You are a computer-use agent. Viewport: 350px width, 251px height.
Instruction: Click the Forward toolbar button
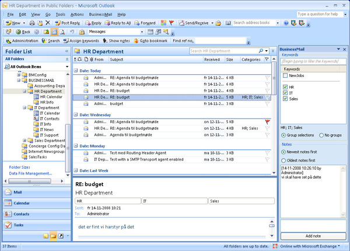pyautogui.click(x=145, y=23)
